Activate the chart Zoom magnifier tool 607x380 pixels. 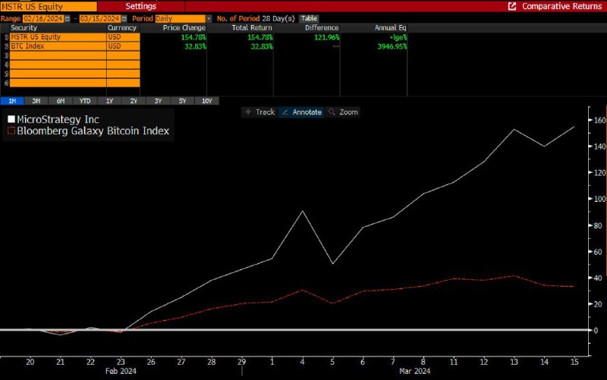(x=344, y=112)
